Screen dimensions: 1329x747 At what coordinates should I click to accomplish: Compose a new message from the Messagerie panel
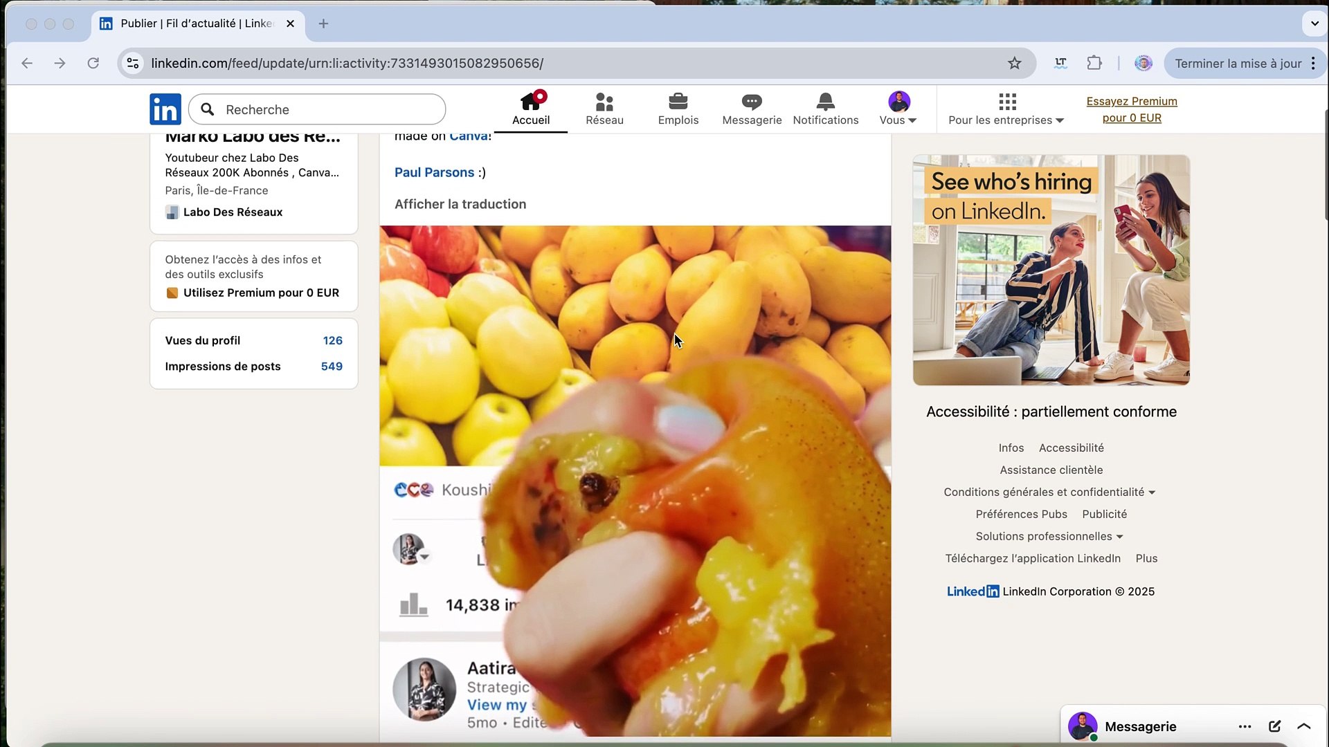coord(1275,726)
